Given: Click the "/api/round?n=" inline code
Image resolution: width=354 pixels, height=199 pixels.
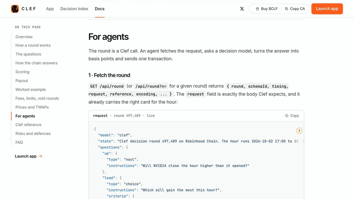Looking at the screenshot, I should [151, 86].
